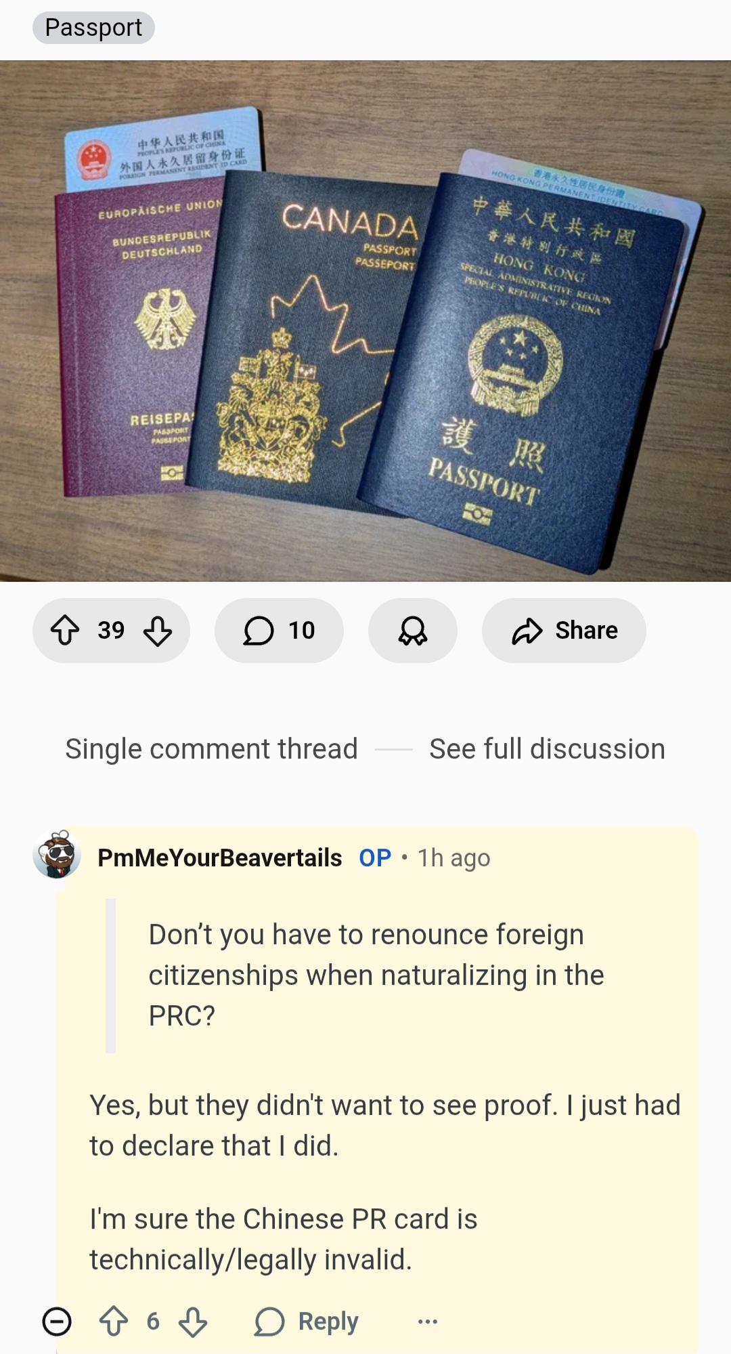
Task: Downvote the OP's comment
Action: [x=193, y=1321]
